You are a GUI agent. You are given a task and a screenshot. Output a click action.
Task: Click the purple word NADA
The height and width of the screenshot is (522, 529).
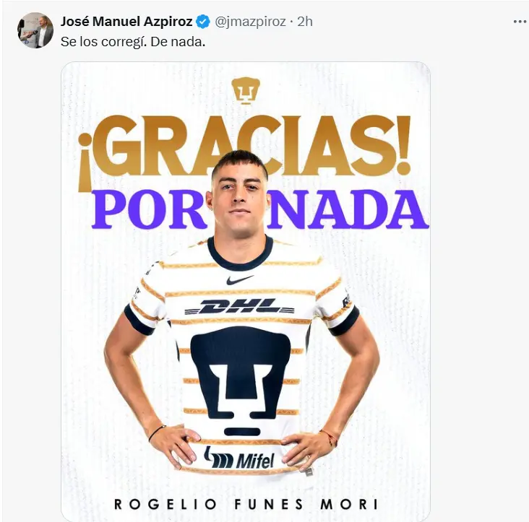tap(348, 209)
